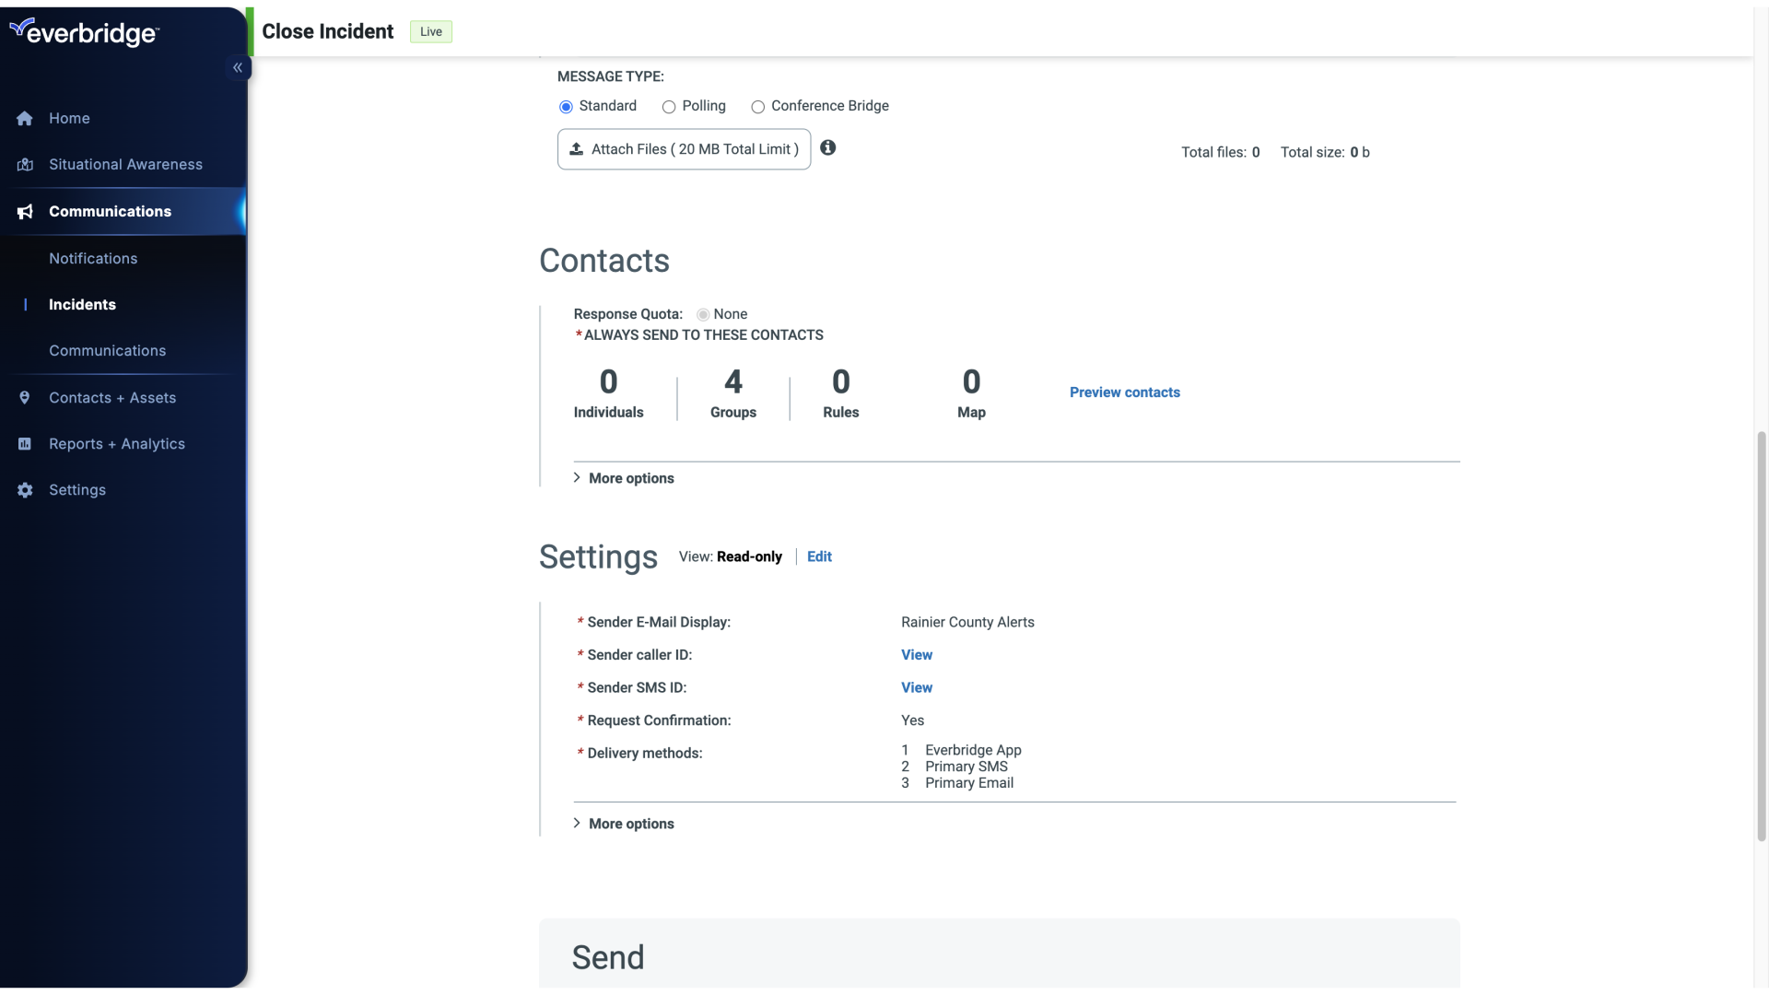The image size is (1769, 995).
Task: Click the Communications megaphone icon
Action: pyautogui.click(x=25, y=212)
